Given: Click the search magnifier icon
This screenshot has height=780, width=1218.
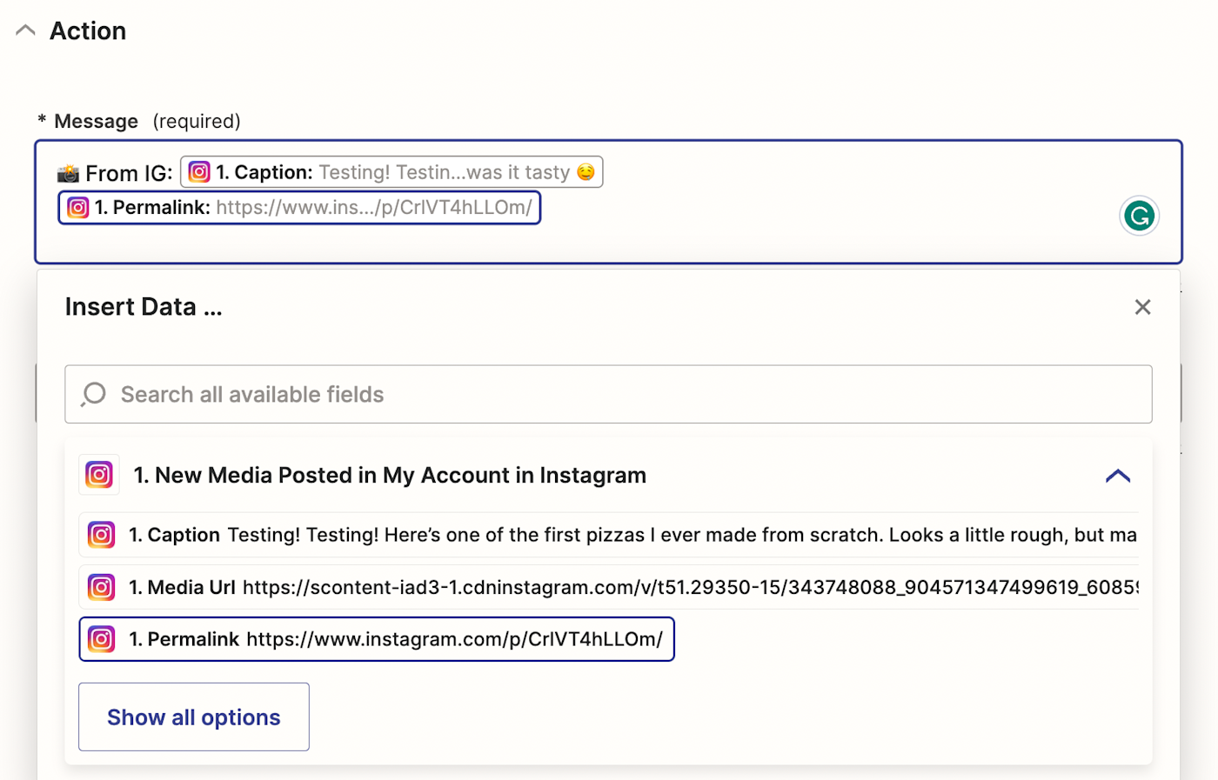Looking at the screenshot, I should [93, 395].
